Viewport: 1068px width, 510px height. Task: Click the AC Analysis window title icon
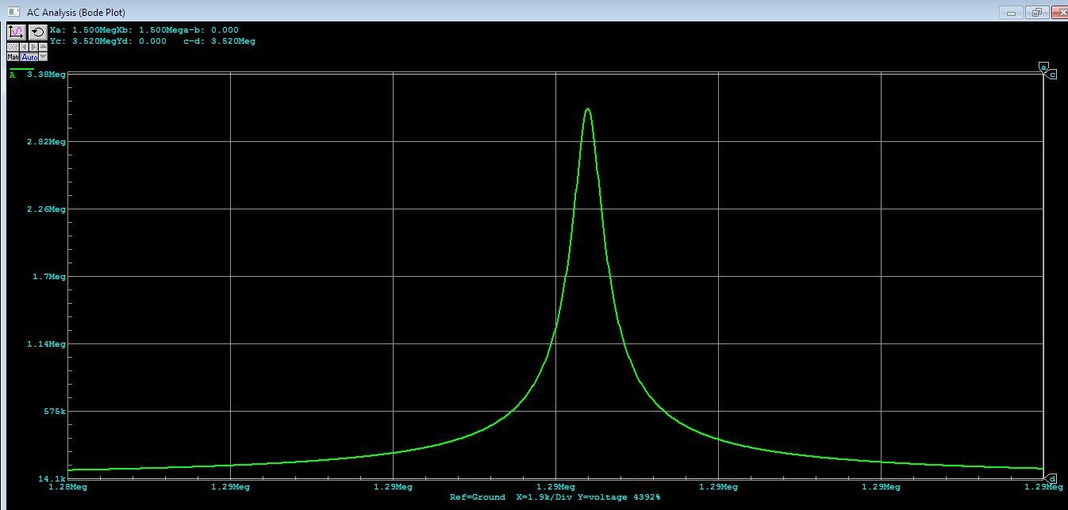tap(13, 12)
